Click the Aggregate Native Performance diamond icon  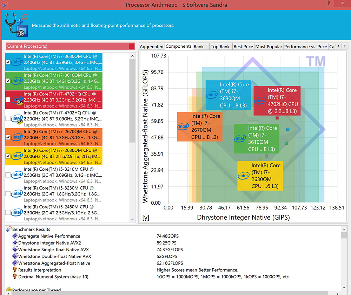click(x=15, y=236)
